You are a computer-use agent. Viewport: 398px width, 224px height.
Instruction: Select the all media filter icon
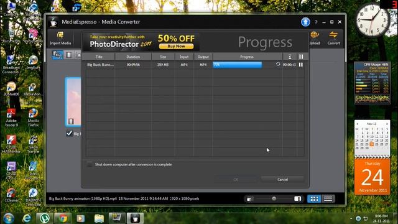point(58,55)
